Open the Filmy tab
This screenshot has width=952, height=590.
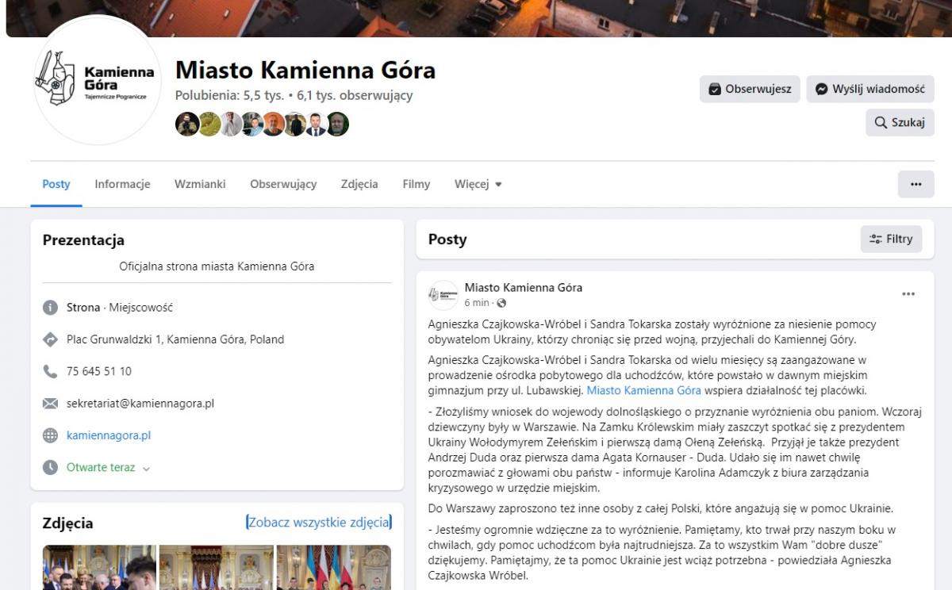pyautogui.click(x=416, y=184)
